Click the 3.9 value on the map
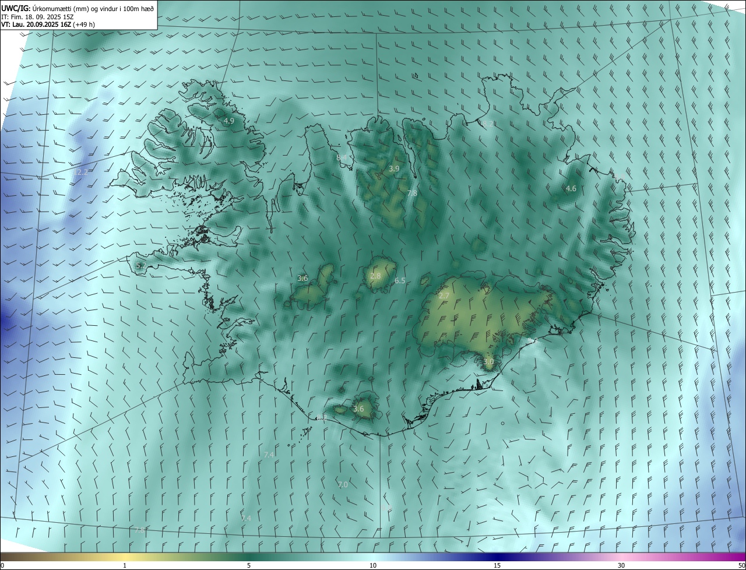This screenshot has height=570, width=746. coord(394,168)
